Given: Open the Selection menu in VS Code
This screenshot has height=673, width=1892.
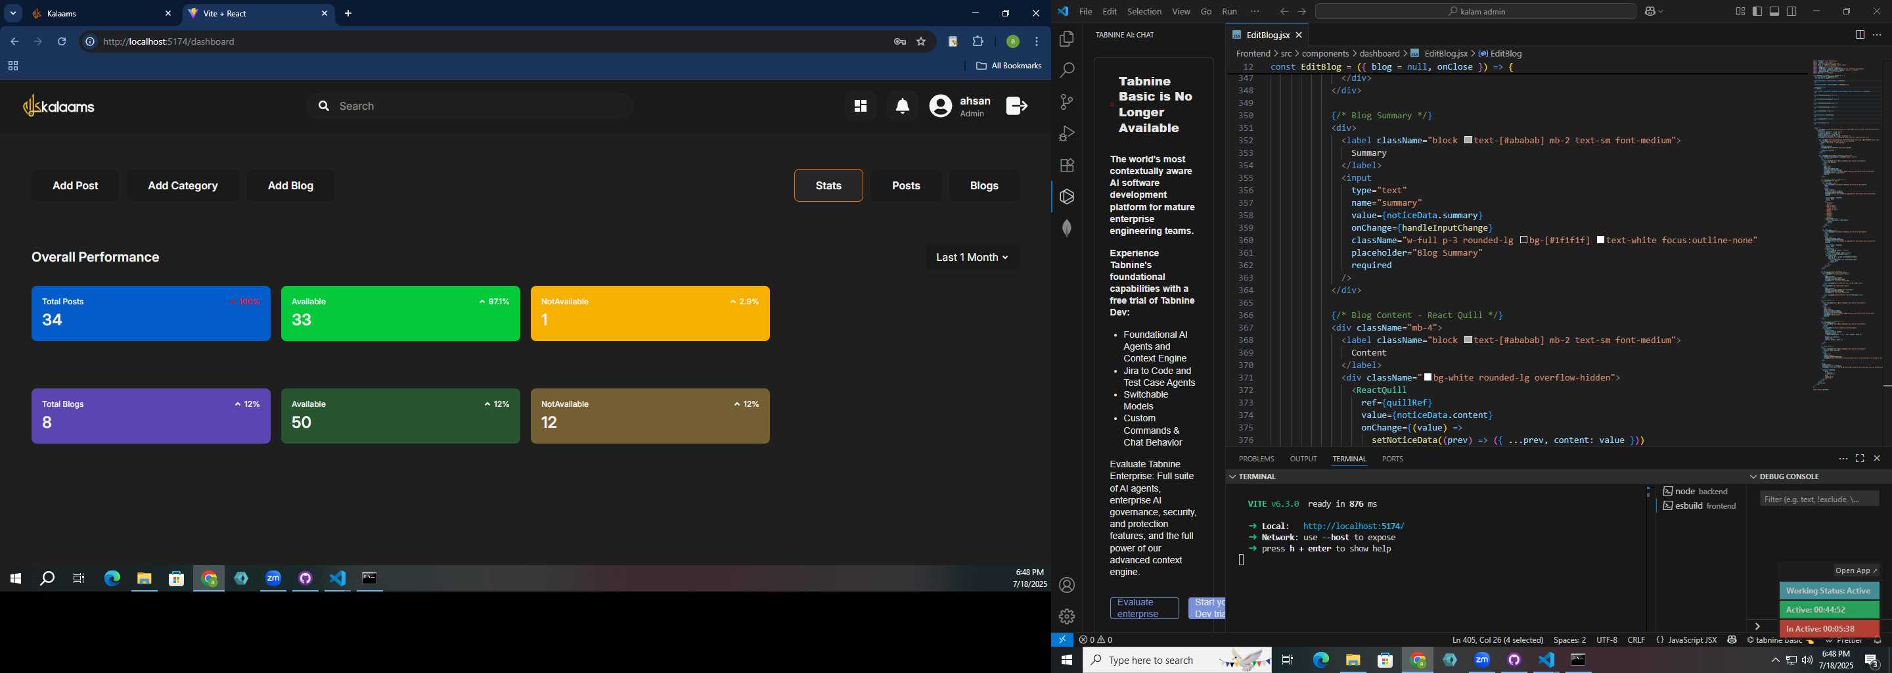Looking at the screenshot, I should pyautogui.click(x=1144, y=12).
